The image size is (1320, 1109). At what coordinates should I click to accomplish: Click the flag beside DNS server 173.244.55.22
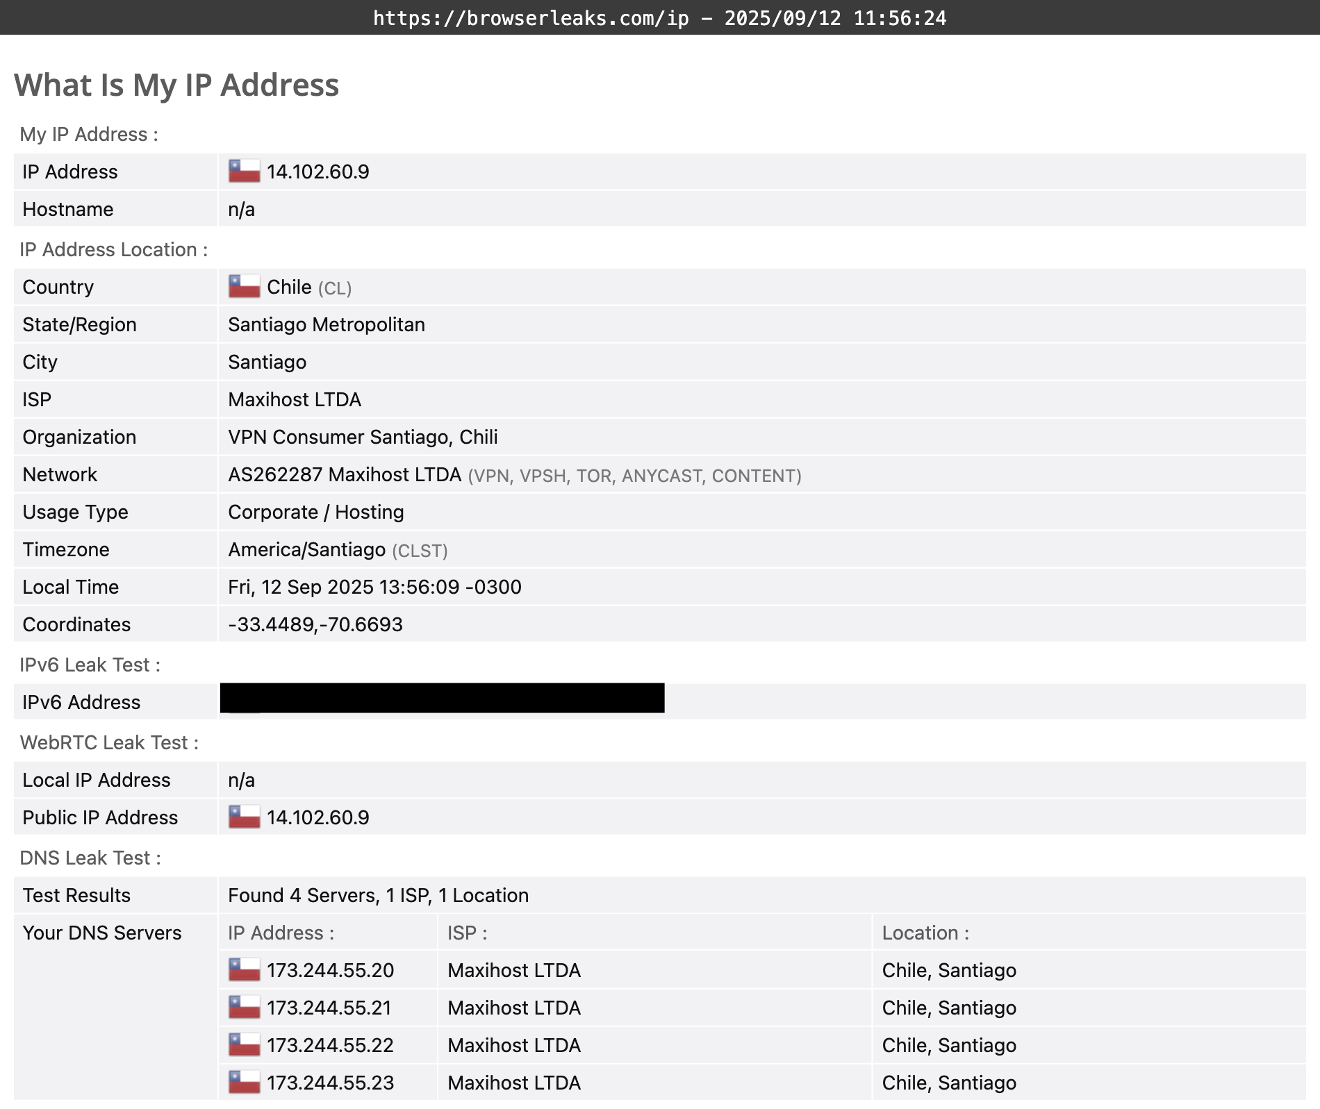point(244,1044)
